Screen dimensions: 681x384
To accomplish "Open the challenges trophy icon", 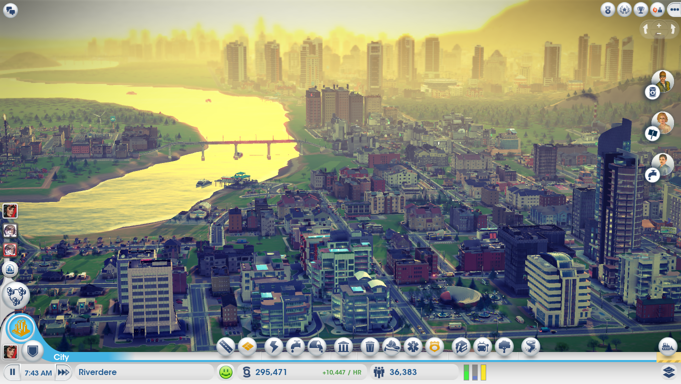I will [640, 9].
